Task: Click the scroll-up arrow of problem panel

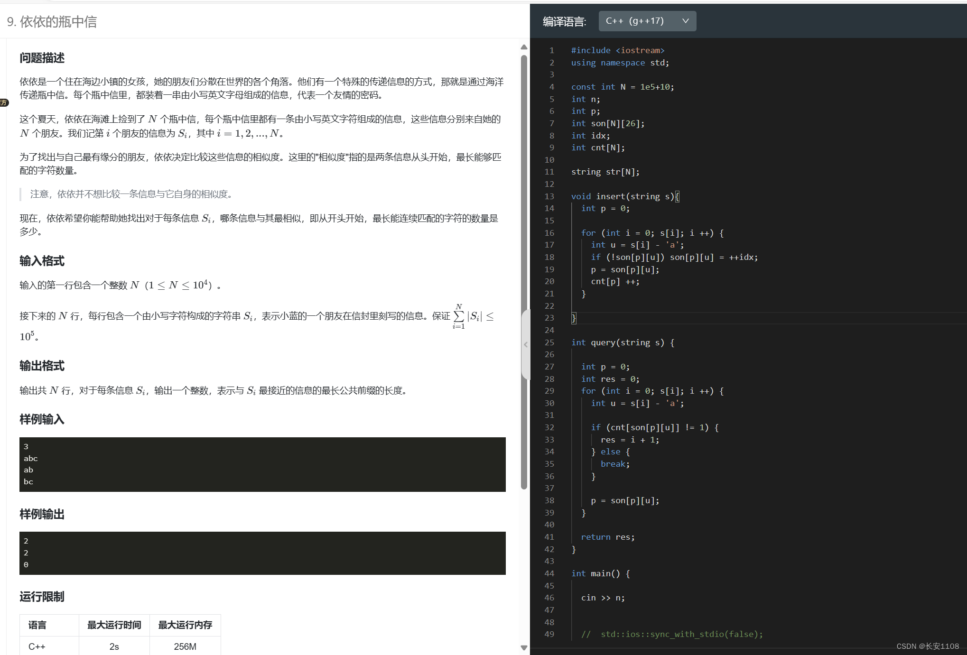Action: pyautogui.click(x=524, y=47)
